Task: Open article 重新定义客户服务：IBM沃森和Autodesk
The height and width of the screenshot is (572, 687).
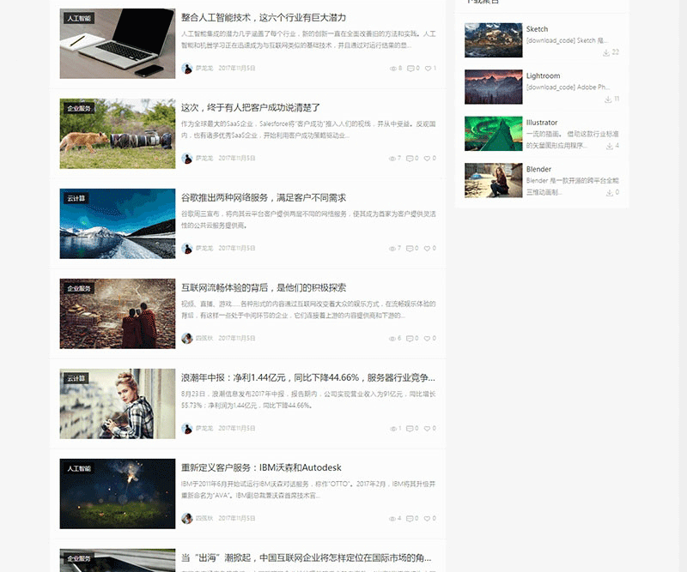Action: point(261,468)
